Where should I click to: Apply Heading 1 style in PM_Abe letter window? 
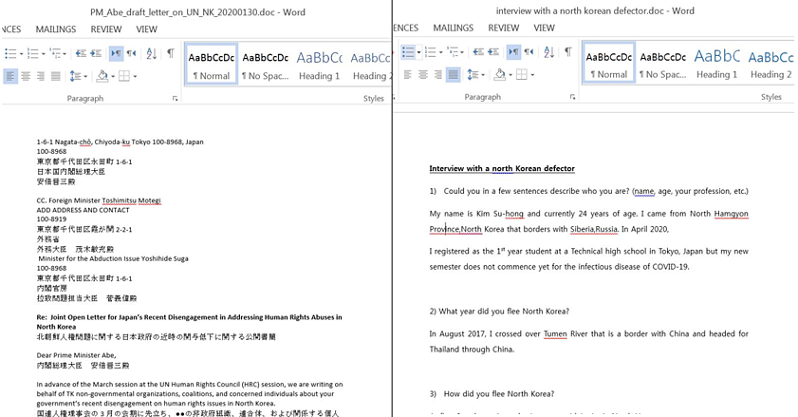(319, 66)
